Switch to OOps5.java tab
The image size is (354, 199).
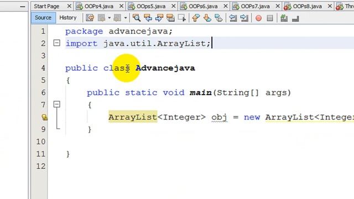[x=151, y=6]
